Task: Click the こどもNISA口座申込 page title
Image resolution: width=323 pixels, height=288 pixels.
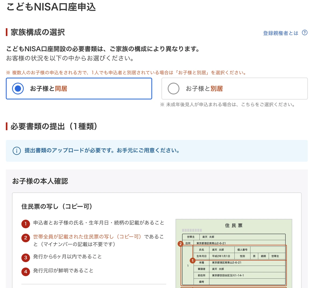Action: [51, 7]
